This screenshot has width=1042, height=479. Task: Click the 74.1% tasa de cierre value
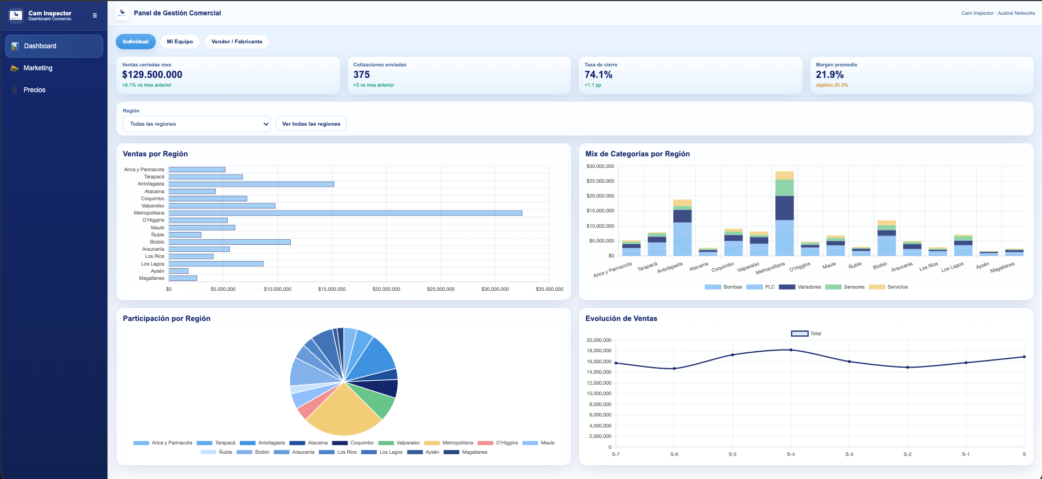tap(599, 75)
